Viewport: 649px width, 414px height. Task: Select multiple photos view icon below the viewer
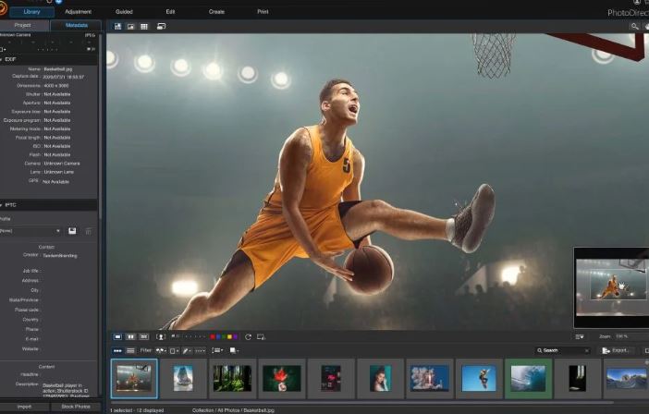coord(144,337)
